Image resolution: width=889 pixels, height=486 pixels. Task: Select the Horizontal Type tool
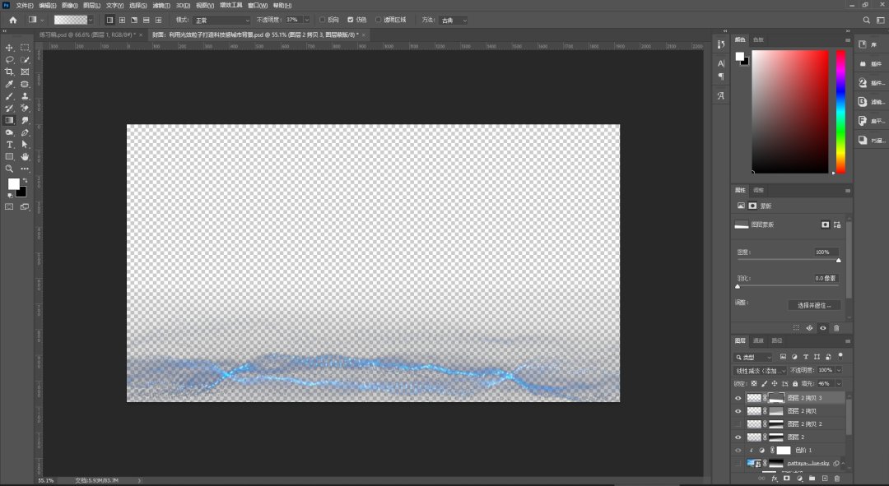9,145
